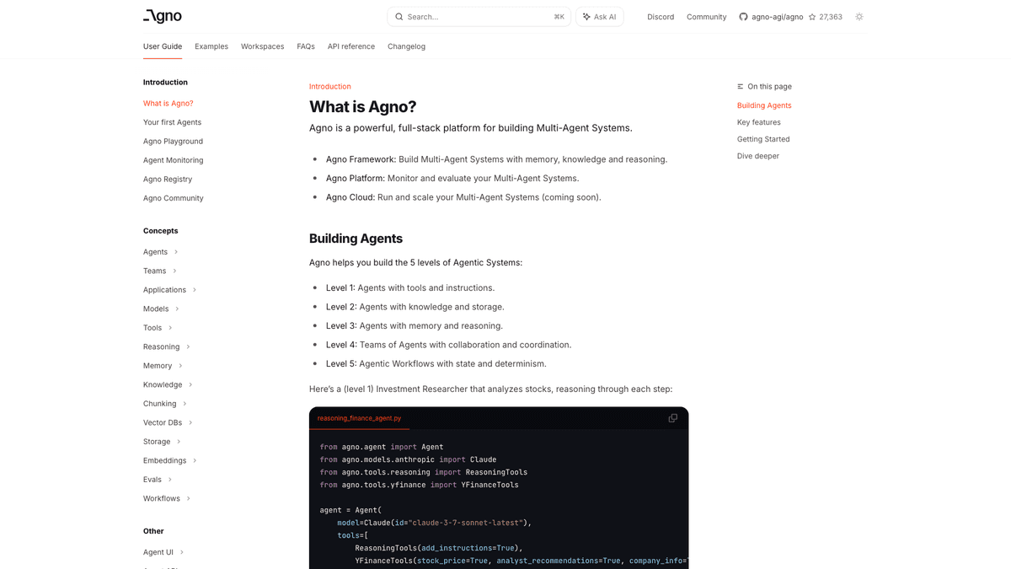Click the Introduction breadcrumb above title
The height and width of the screenshot is (569, 1011).
[330, 87]
